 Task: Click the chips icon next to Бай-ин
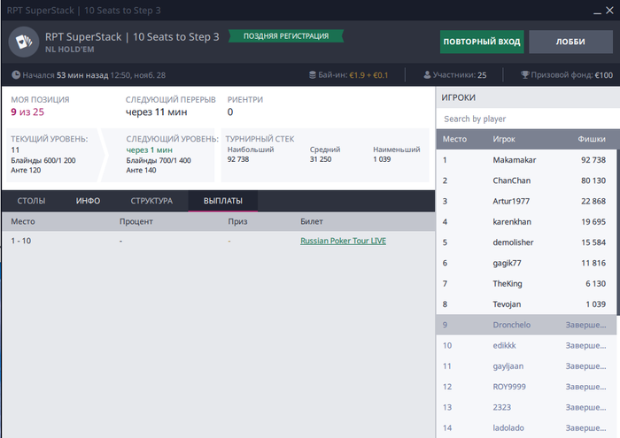313,74
